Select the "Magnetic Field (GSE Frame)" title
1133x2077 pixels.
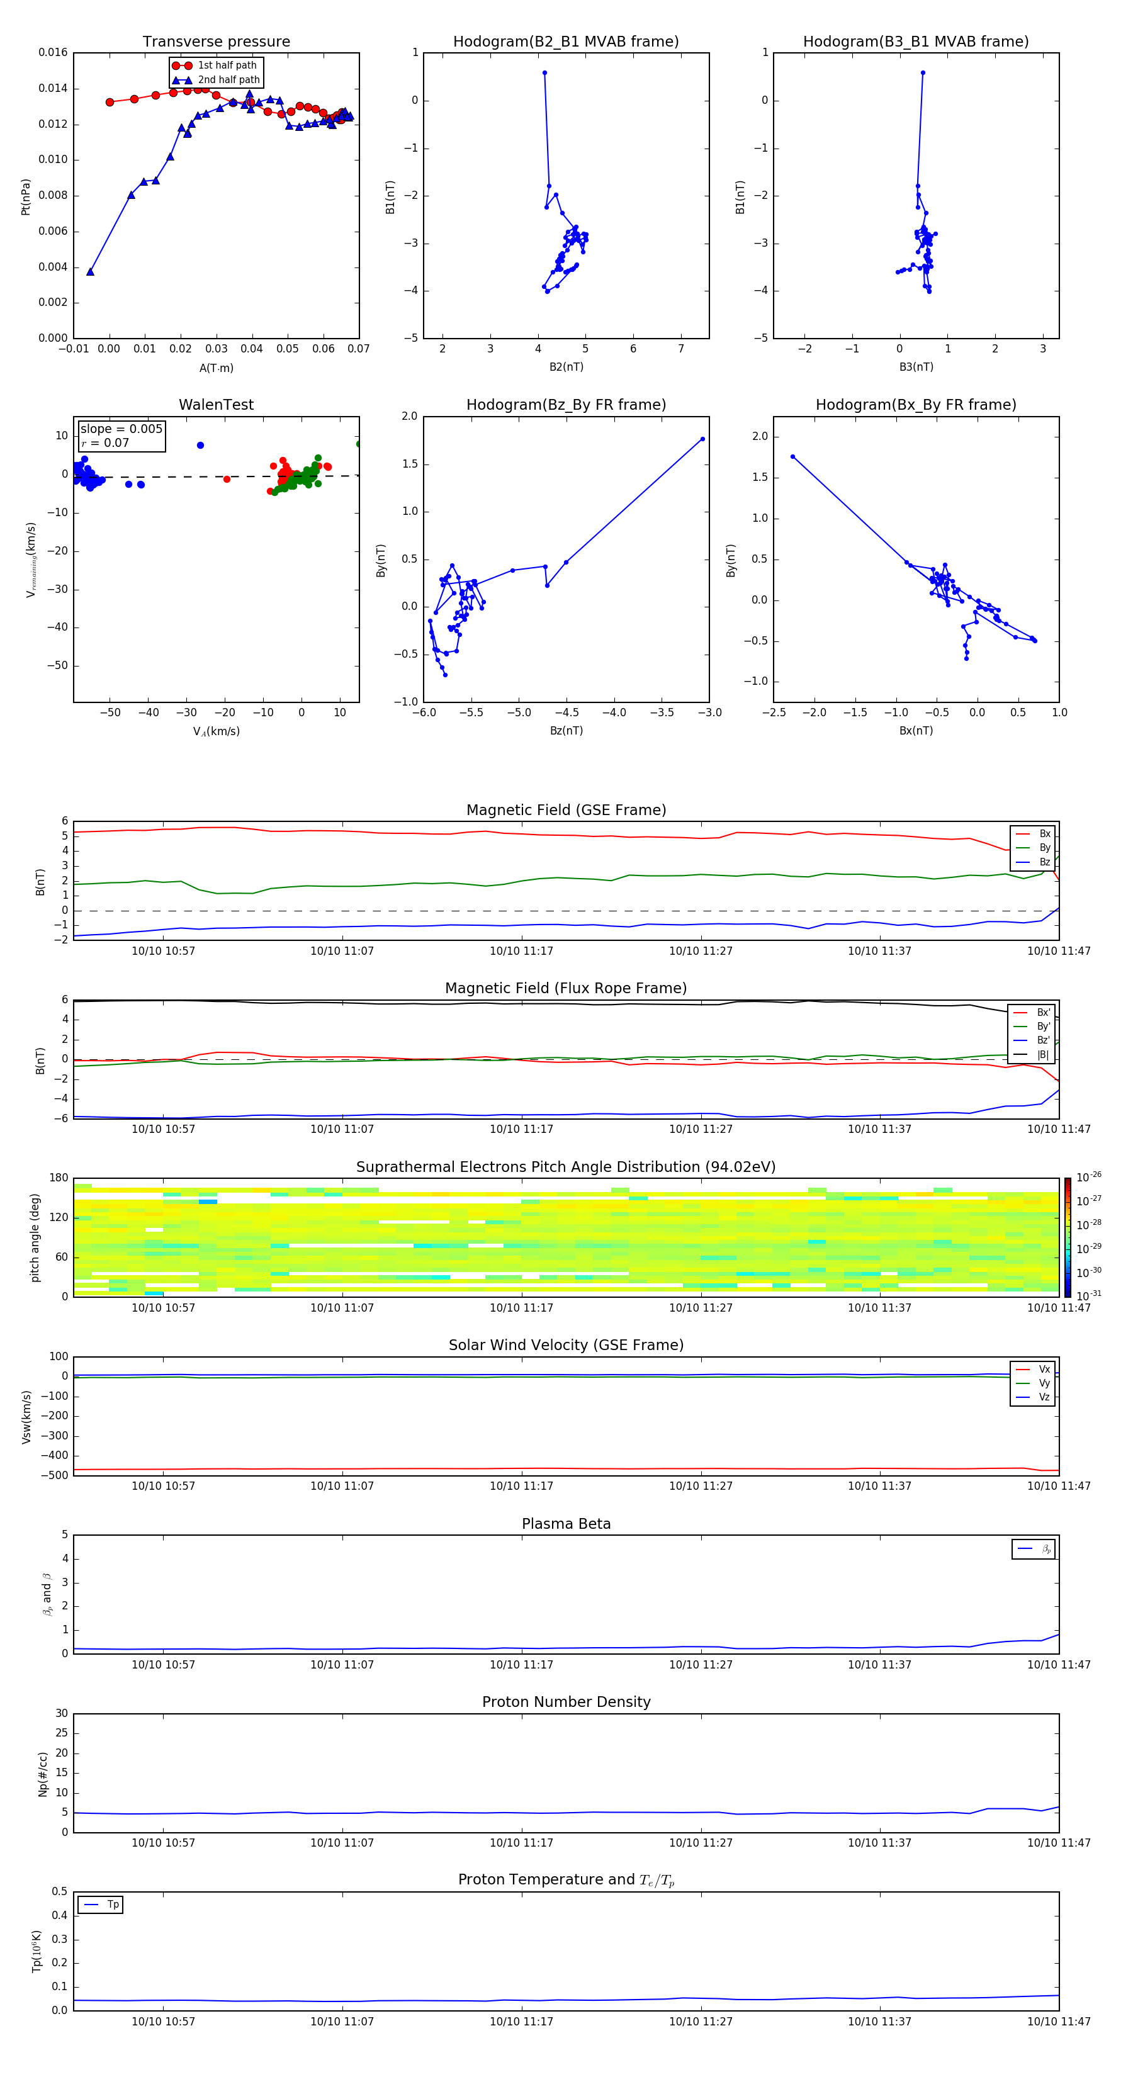566,810
